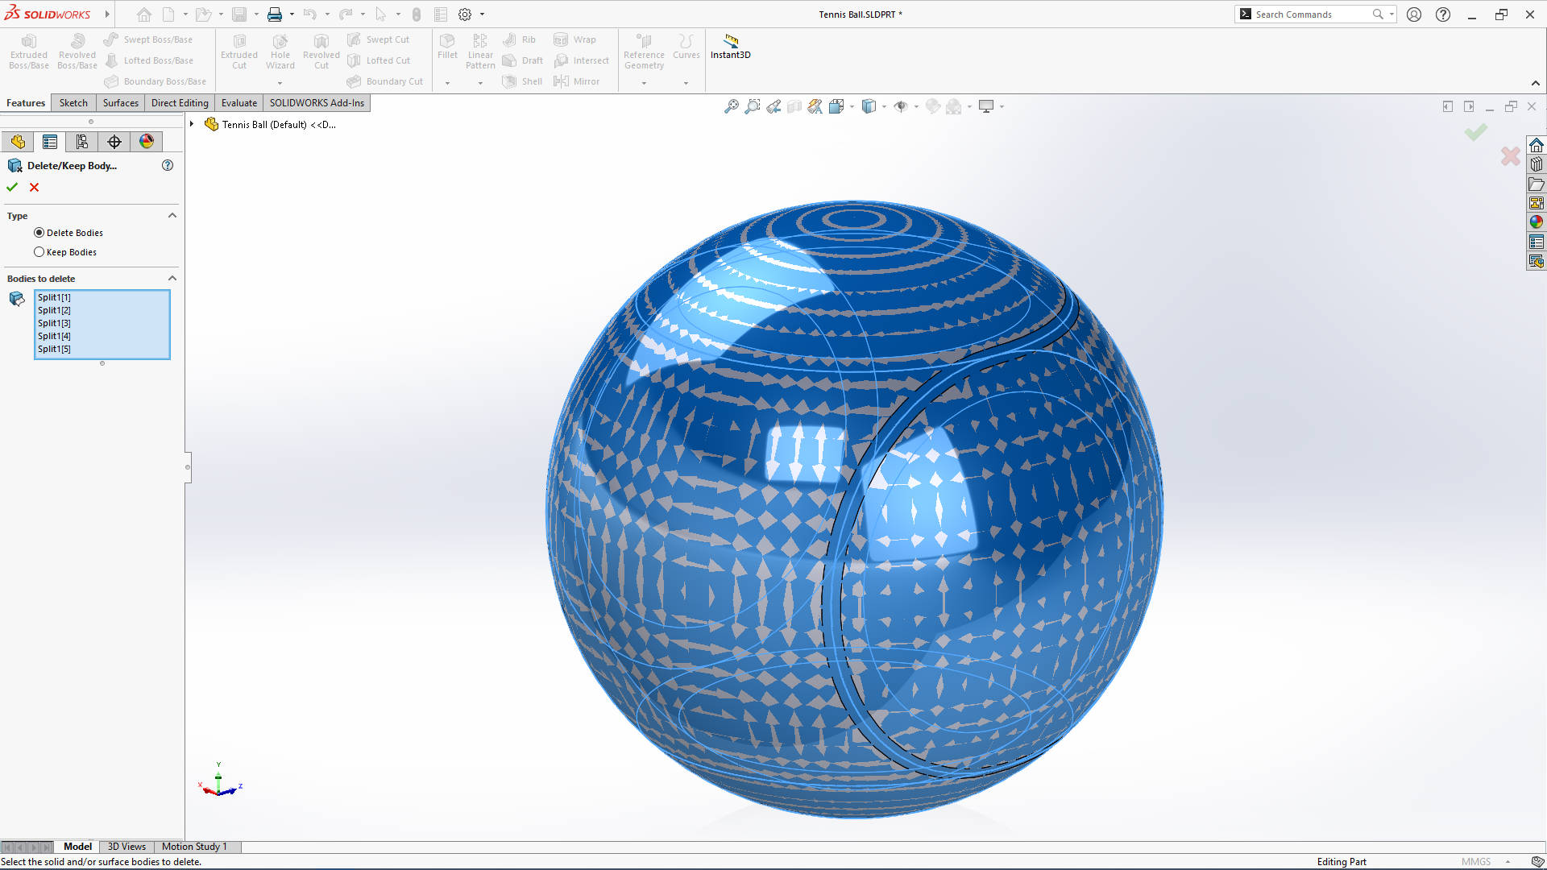This screenshot has width=1547, height=870.
Task: Select the Fillet feature tool
Action: pyautogui.click(x=448, y=47)
